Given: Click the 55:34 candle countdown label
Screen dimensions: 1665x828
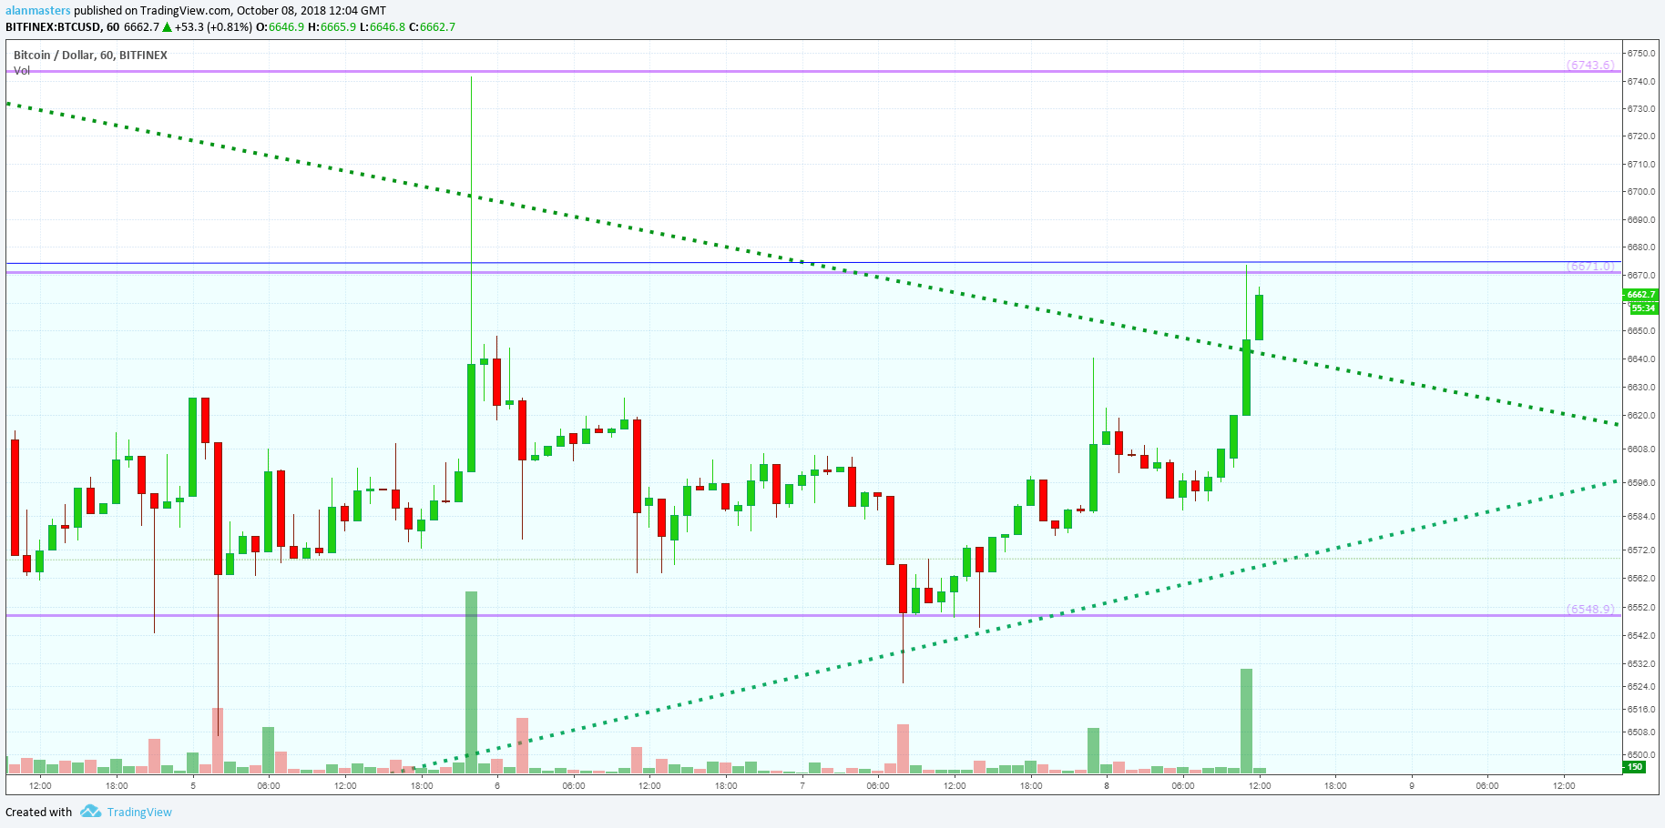Looking at the screenshot, I should tap(1643, 308).
